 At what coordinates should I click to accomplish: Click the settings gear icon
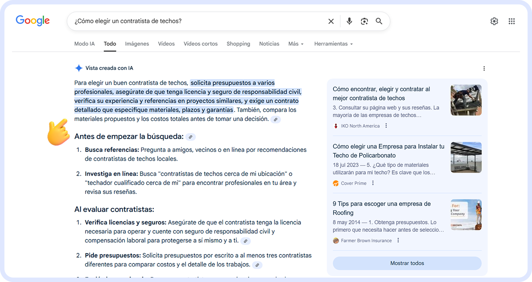494,21
